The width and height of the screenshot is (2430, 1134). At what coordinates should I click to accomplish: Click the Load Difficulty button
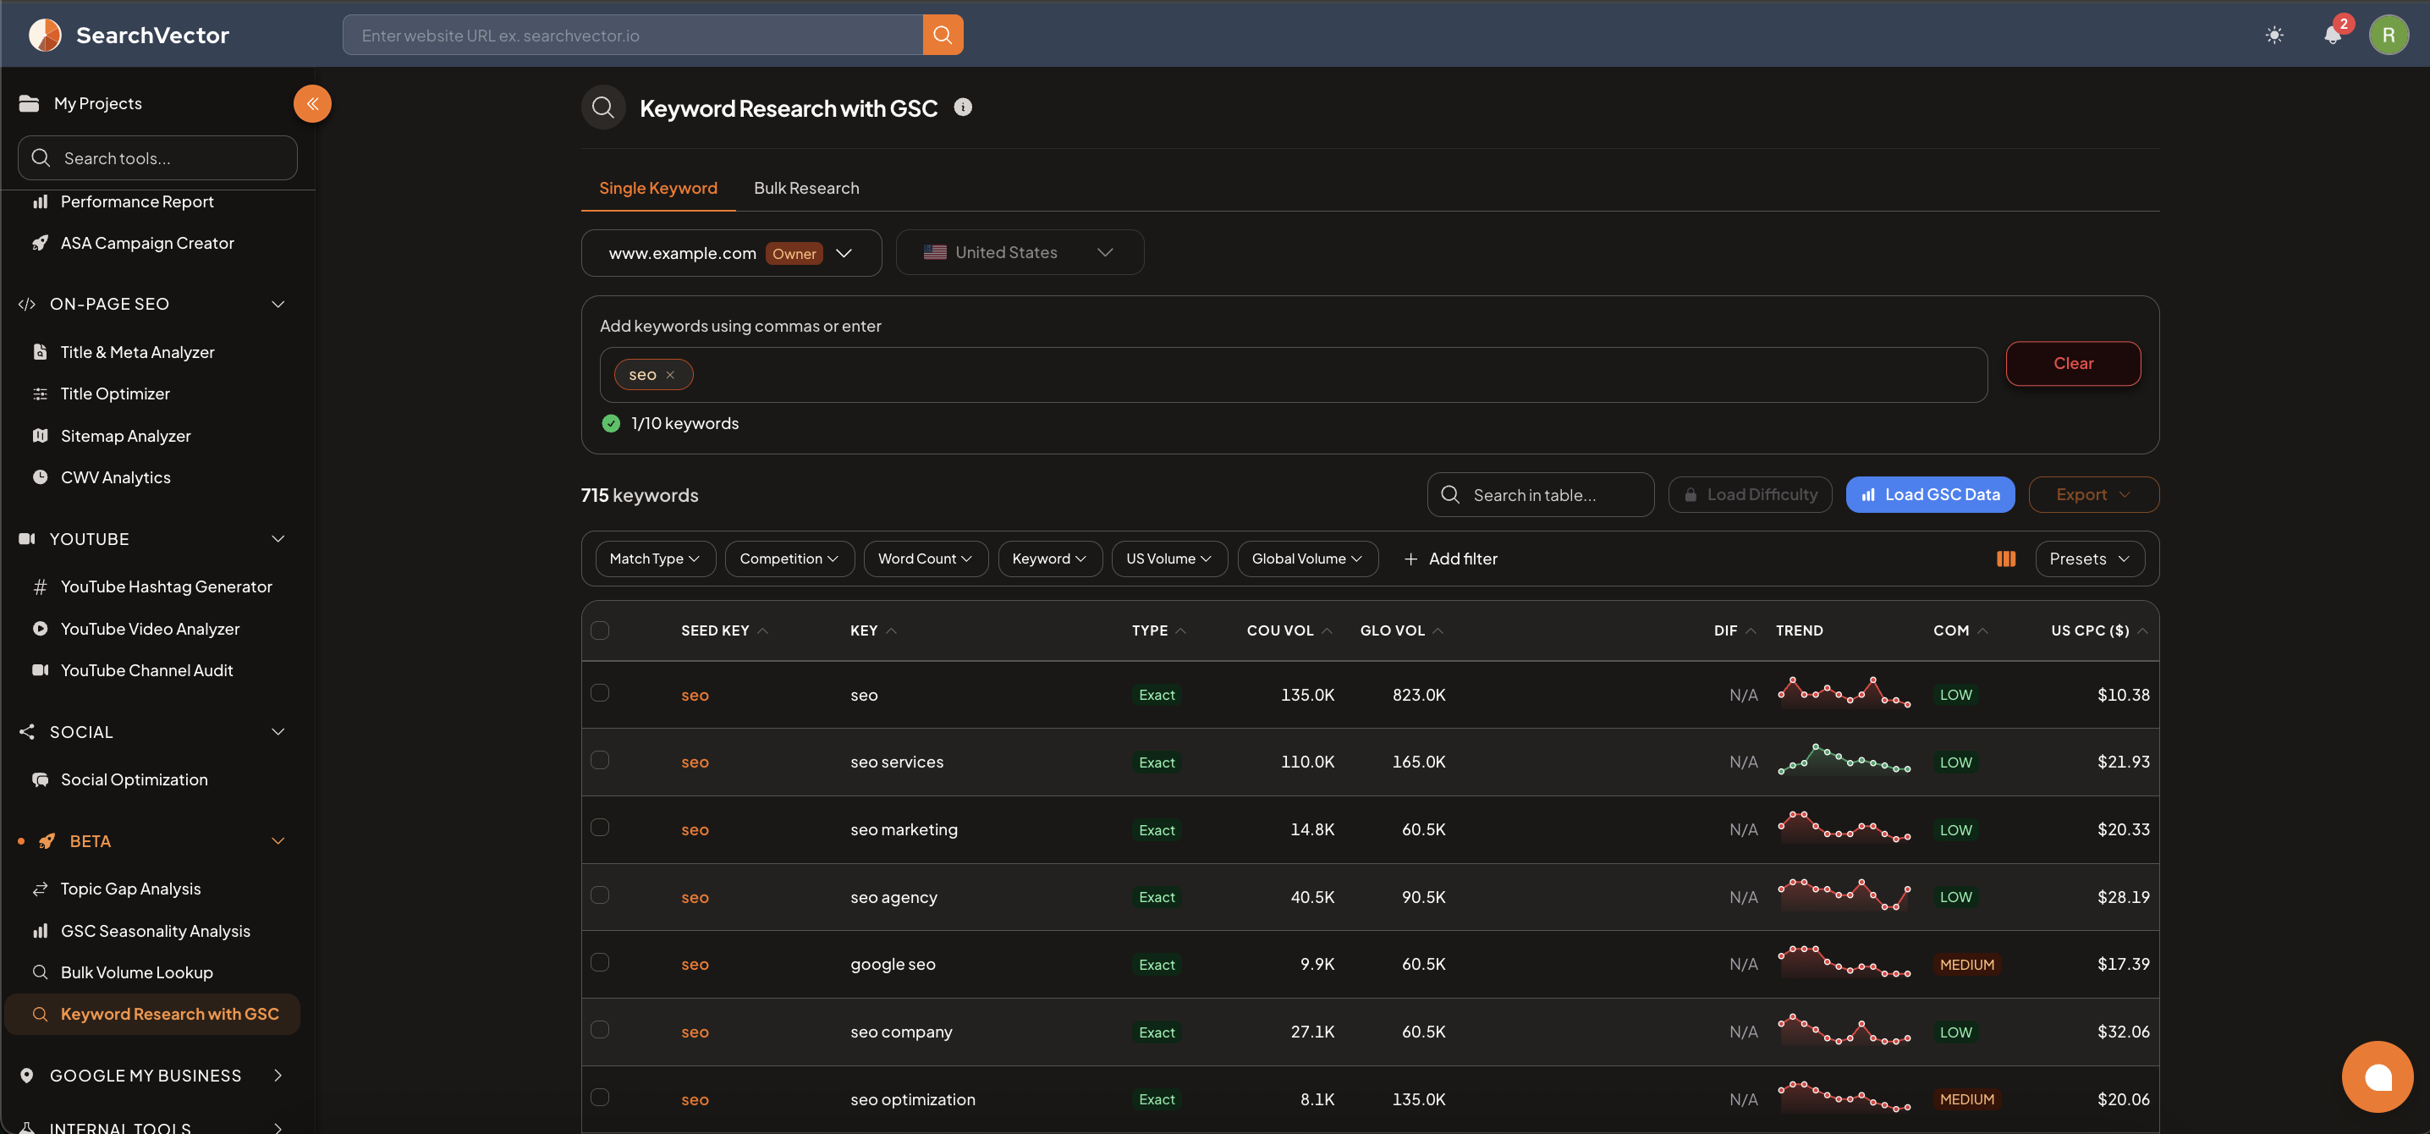pyautogui.click(x=1750, y=494)
